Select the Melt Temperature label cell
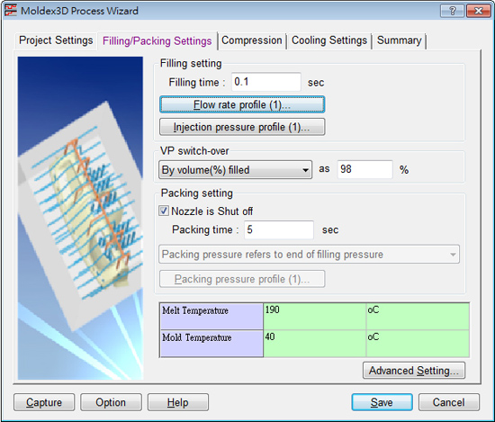The image size is (495, 422). (211, 317)
